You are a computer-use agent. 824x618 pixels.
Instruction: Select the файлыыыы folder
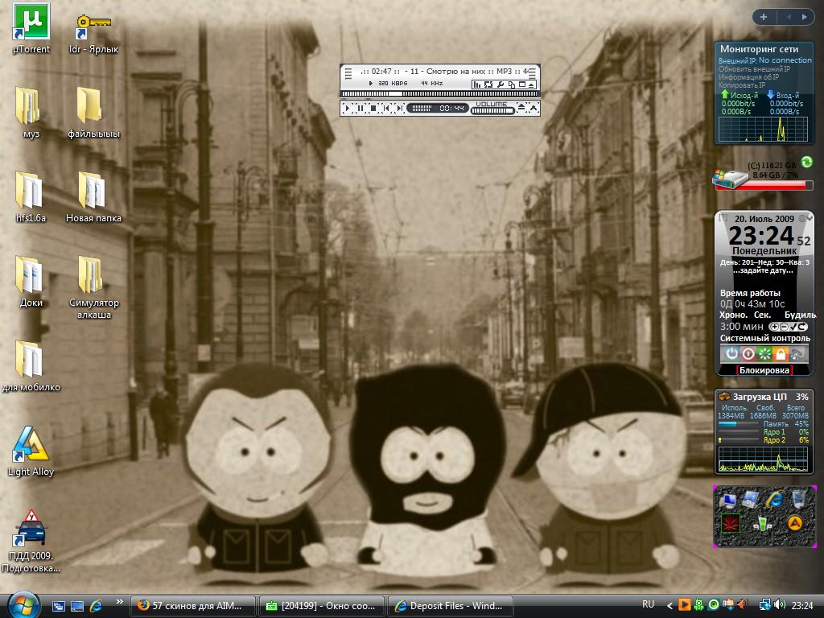pyautogui.click(x=93, y=113)
